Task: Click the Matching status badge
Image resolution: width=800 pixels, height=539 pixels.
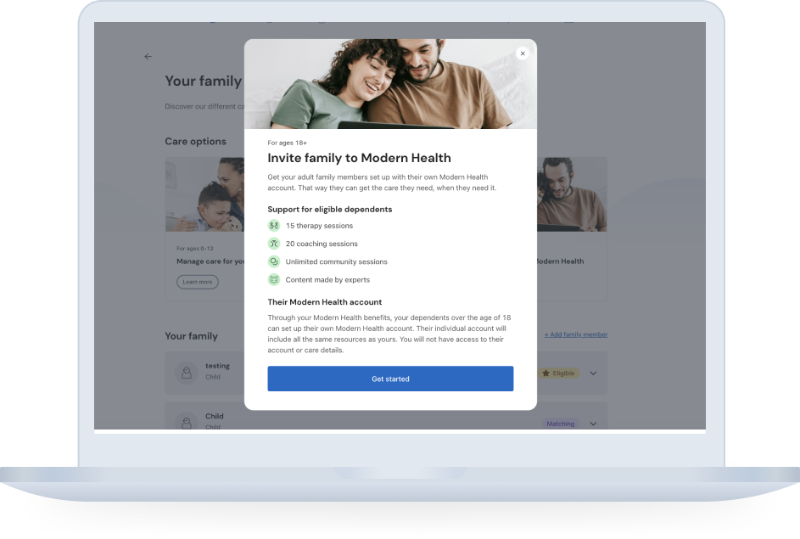Action: click(x=560, y=424)
